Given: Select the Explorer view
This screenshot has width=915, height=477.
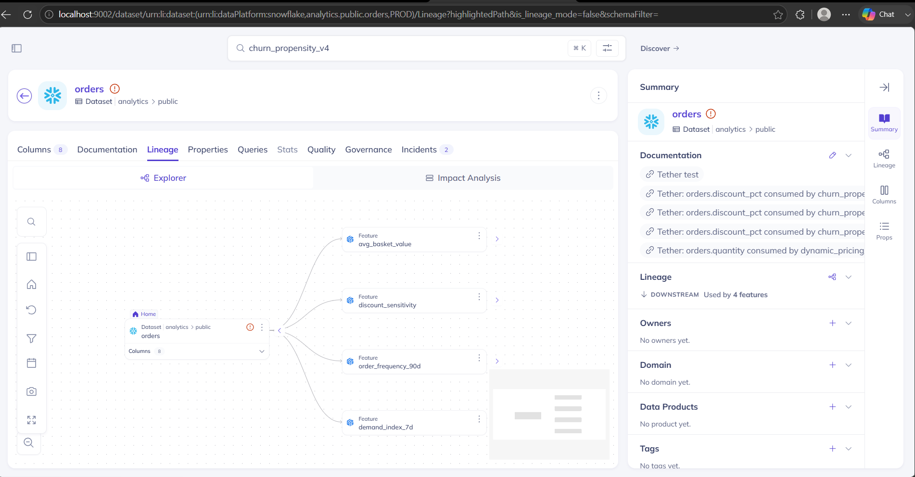Looking at the screenshot, I should 163,178.
